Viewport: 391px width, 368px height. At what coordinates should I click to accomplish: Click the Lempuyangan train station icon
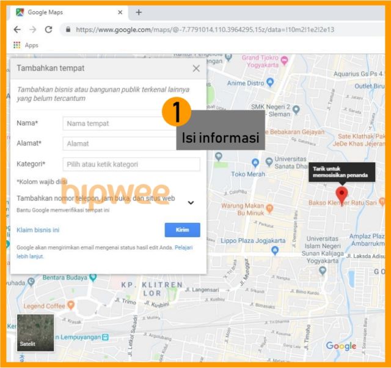click(106, 337)
